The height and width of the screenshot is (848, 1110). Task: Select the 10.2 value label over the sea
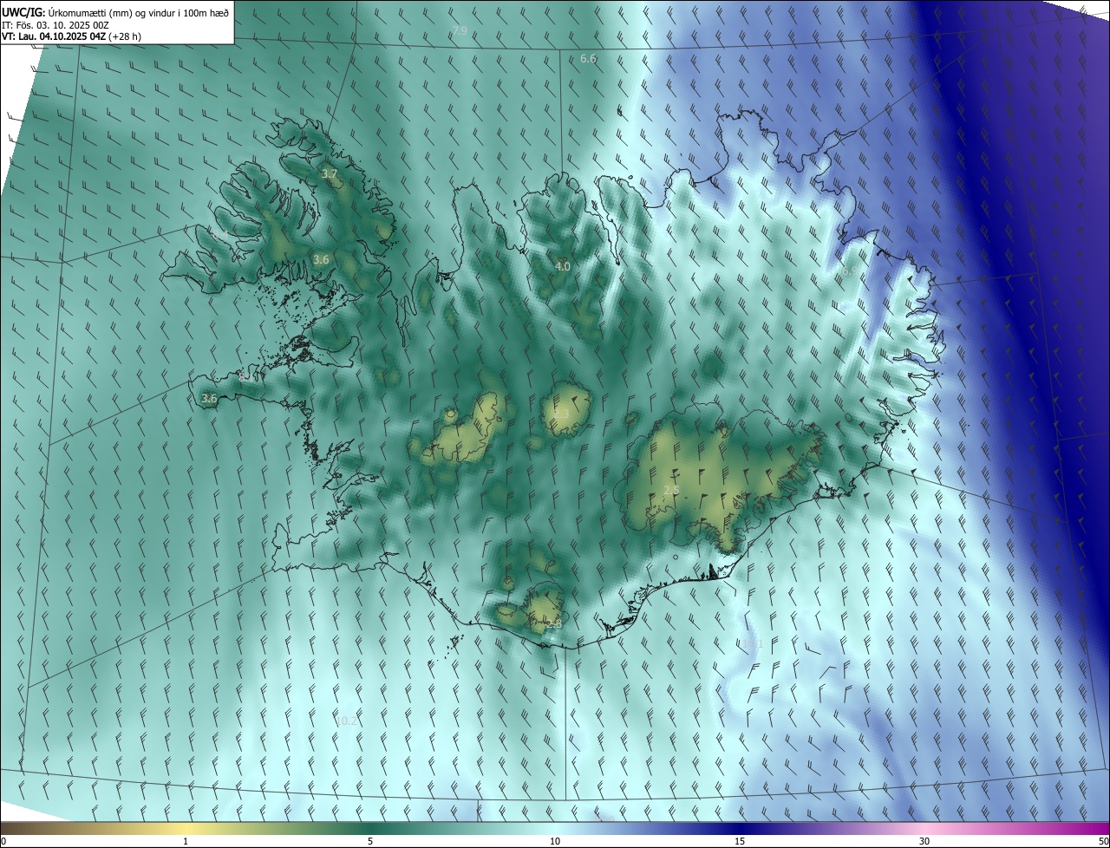point(346,721)
